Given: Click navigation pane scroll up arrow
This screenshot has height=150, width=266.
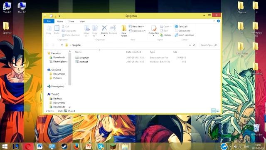Looking at the screenshot, I should [x=69, y=52].
